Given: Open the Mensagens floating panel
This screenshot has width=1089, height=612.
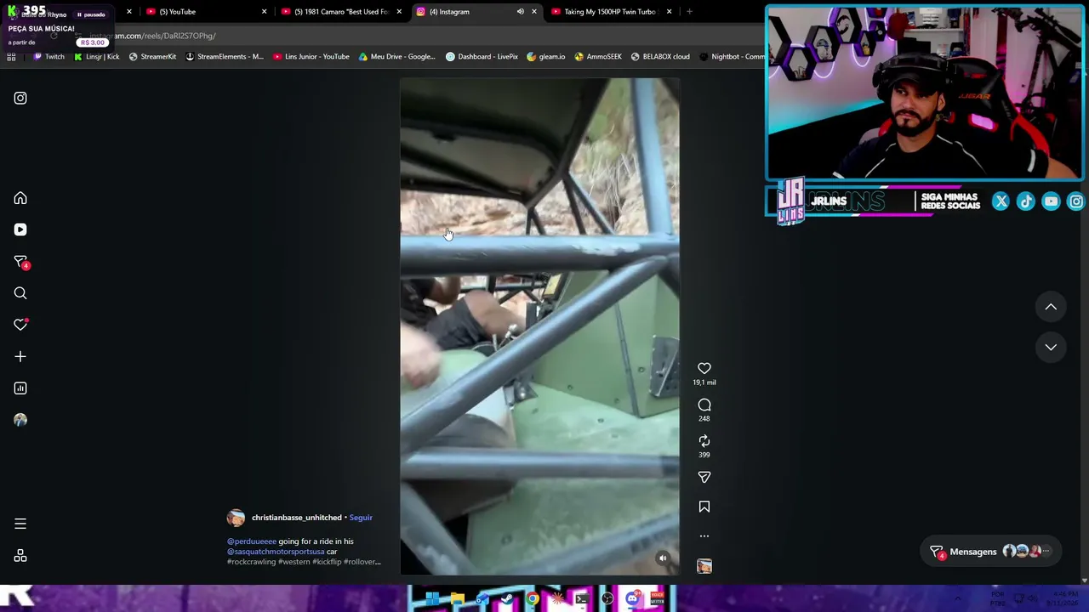Looking at the screenshot, I should click(x=990, y=552).
